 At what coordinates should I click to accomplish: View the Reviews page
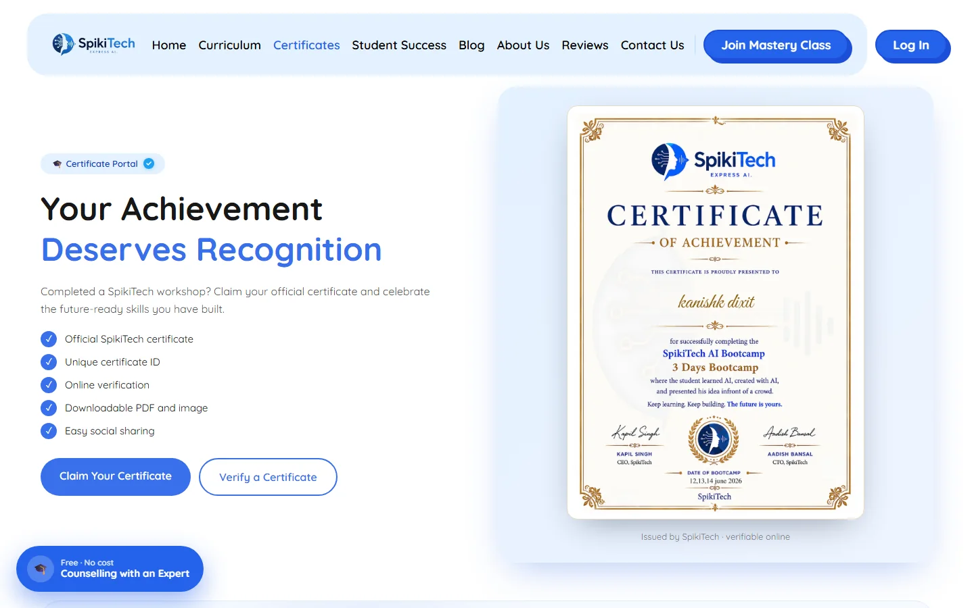585,45
